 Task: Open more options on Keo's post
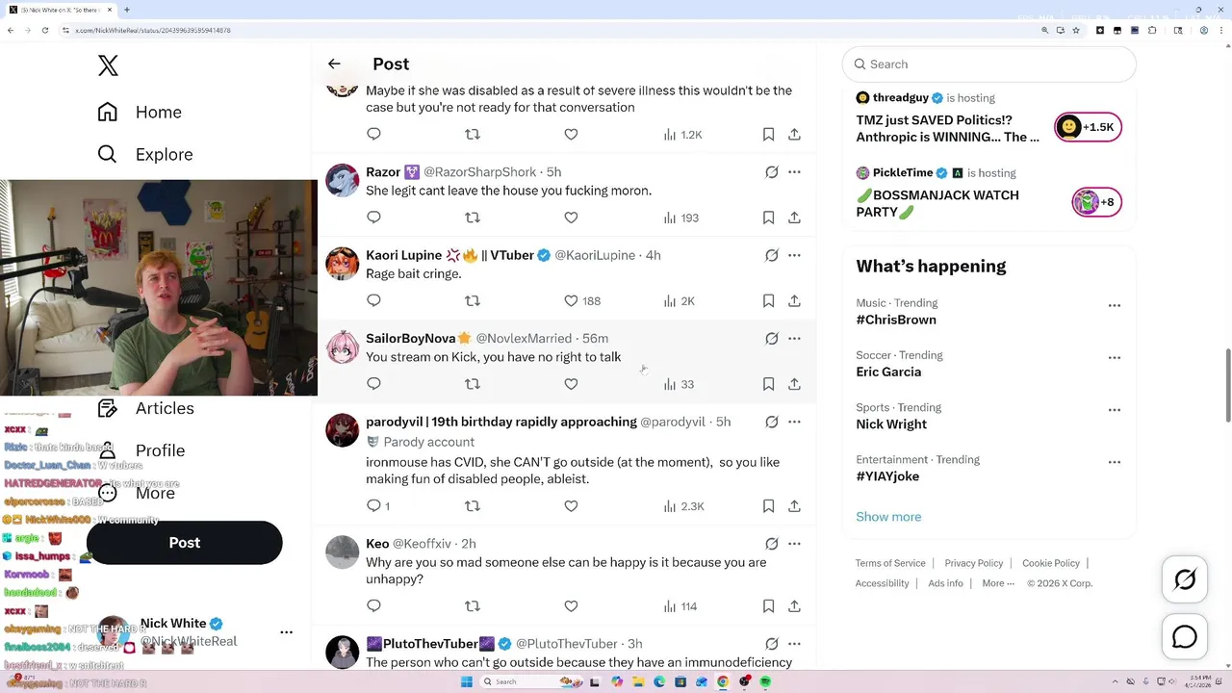tap(794, 544)
